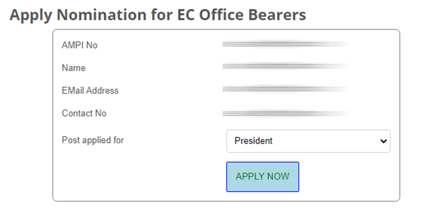Click the AMPI No label

click(x=80, y=45)
